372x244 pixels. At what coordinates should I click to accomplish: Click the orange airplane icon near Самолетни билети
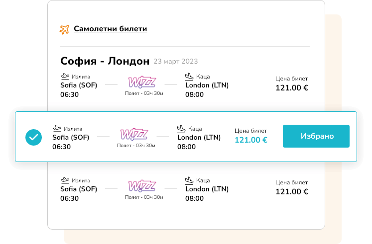pyautogui.click(x=64, y=30)
